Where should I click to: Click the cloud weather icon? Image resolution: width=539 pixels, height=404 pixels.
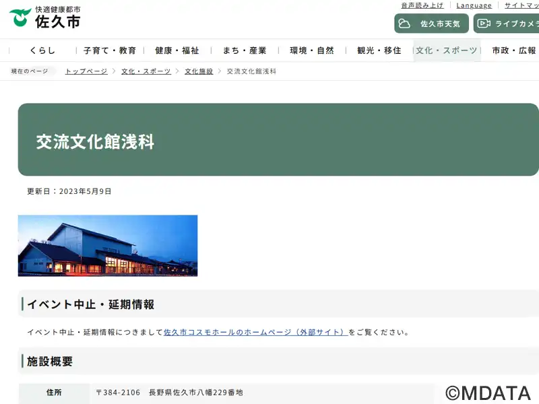tap(404, 24)
